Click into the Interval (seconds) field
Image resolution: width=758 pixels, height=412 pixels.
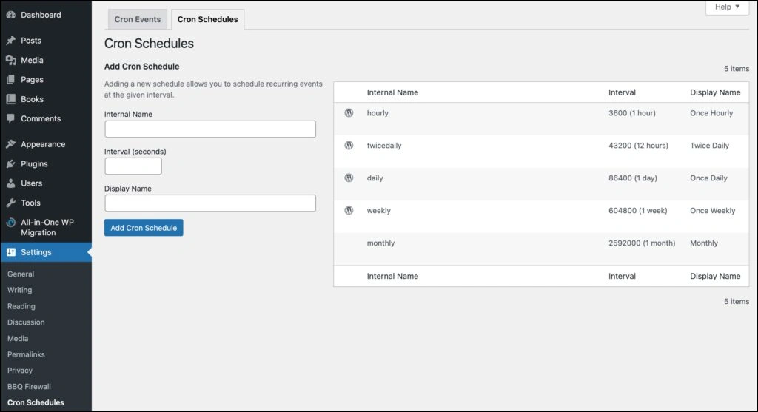(133, 166)
